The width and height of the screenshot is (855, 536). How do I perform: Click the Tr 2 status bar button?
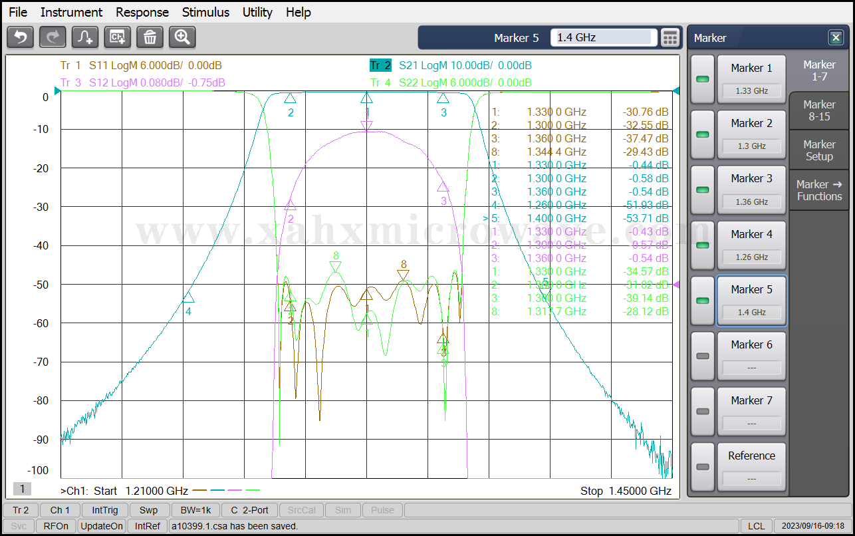tap(21, 510)
